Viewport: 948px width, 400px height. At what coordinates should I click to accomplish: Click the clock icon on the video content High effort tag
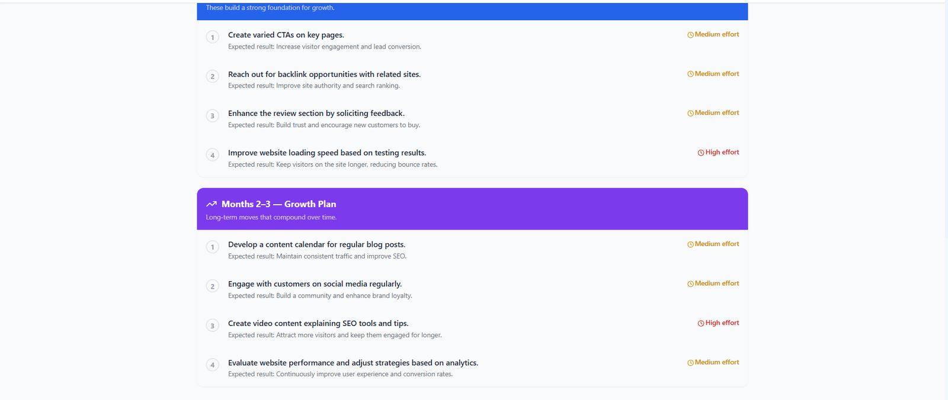pyautogui.click(x=700, y=322)
